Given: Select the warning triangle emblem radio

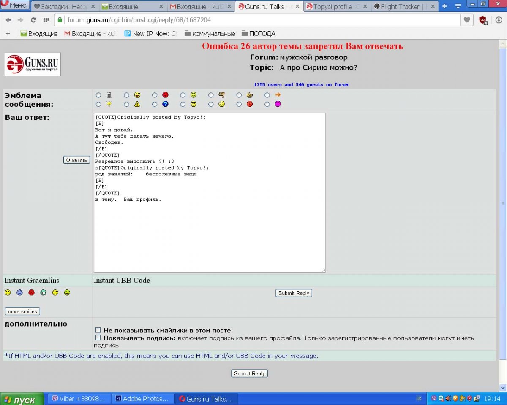Looking at the screenshot, I should pyautogui.click(x=126, y=104).
